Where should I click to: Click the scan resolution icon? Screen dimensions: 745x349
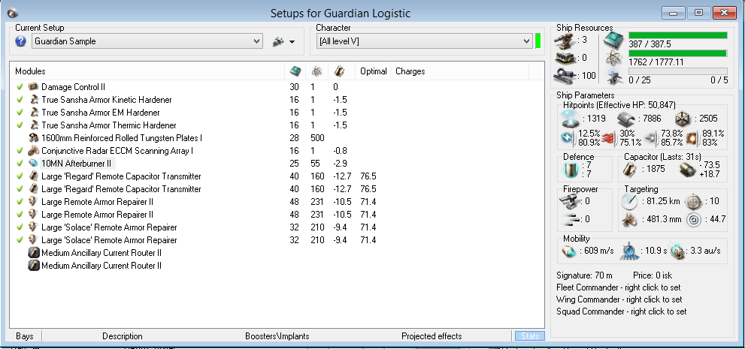(x=630, y=219)
